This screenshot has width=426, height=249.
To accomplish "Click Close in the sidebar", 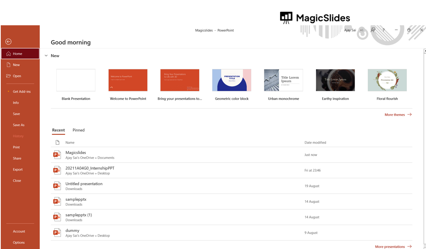I will pyautogui.click(x=20, y=180).
